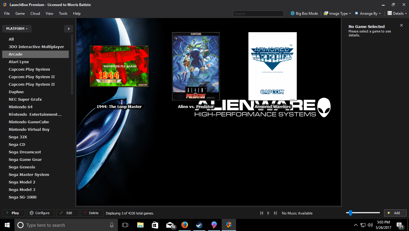This screenshot has height=231, width=409.
Task: Open the Microsoft Store taskbar icon
Action: [155, 225]
